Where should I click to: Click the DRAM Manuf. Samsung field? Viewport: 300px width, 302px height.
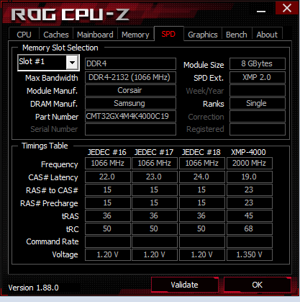tap(130, 104)
